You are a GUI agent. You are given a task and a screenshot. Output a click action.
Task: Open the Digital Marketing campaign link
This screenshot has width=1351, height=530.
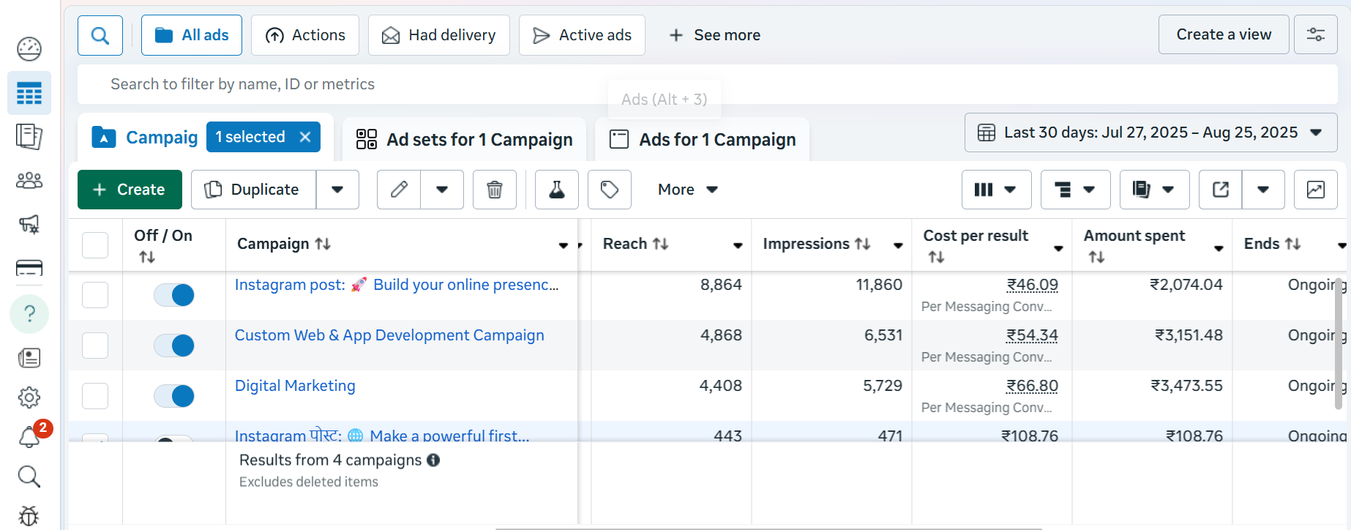point(295,386)
